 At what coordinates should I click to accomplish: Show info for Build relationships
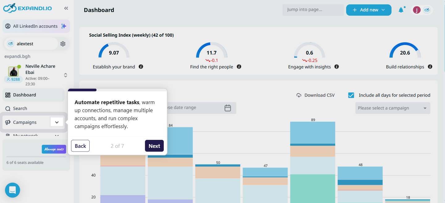[x=430, y=67]
